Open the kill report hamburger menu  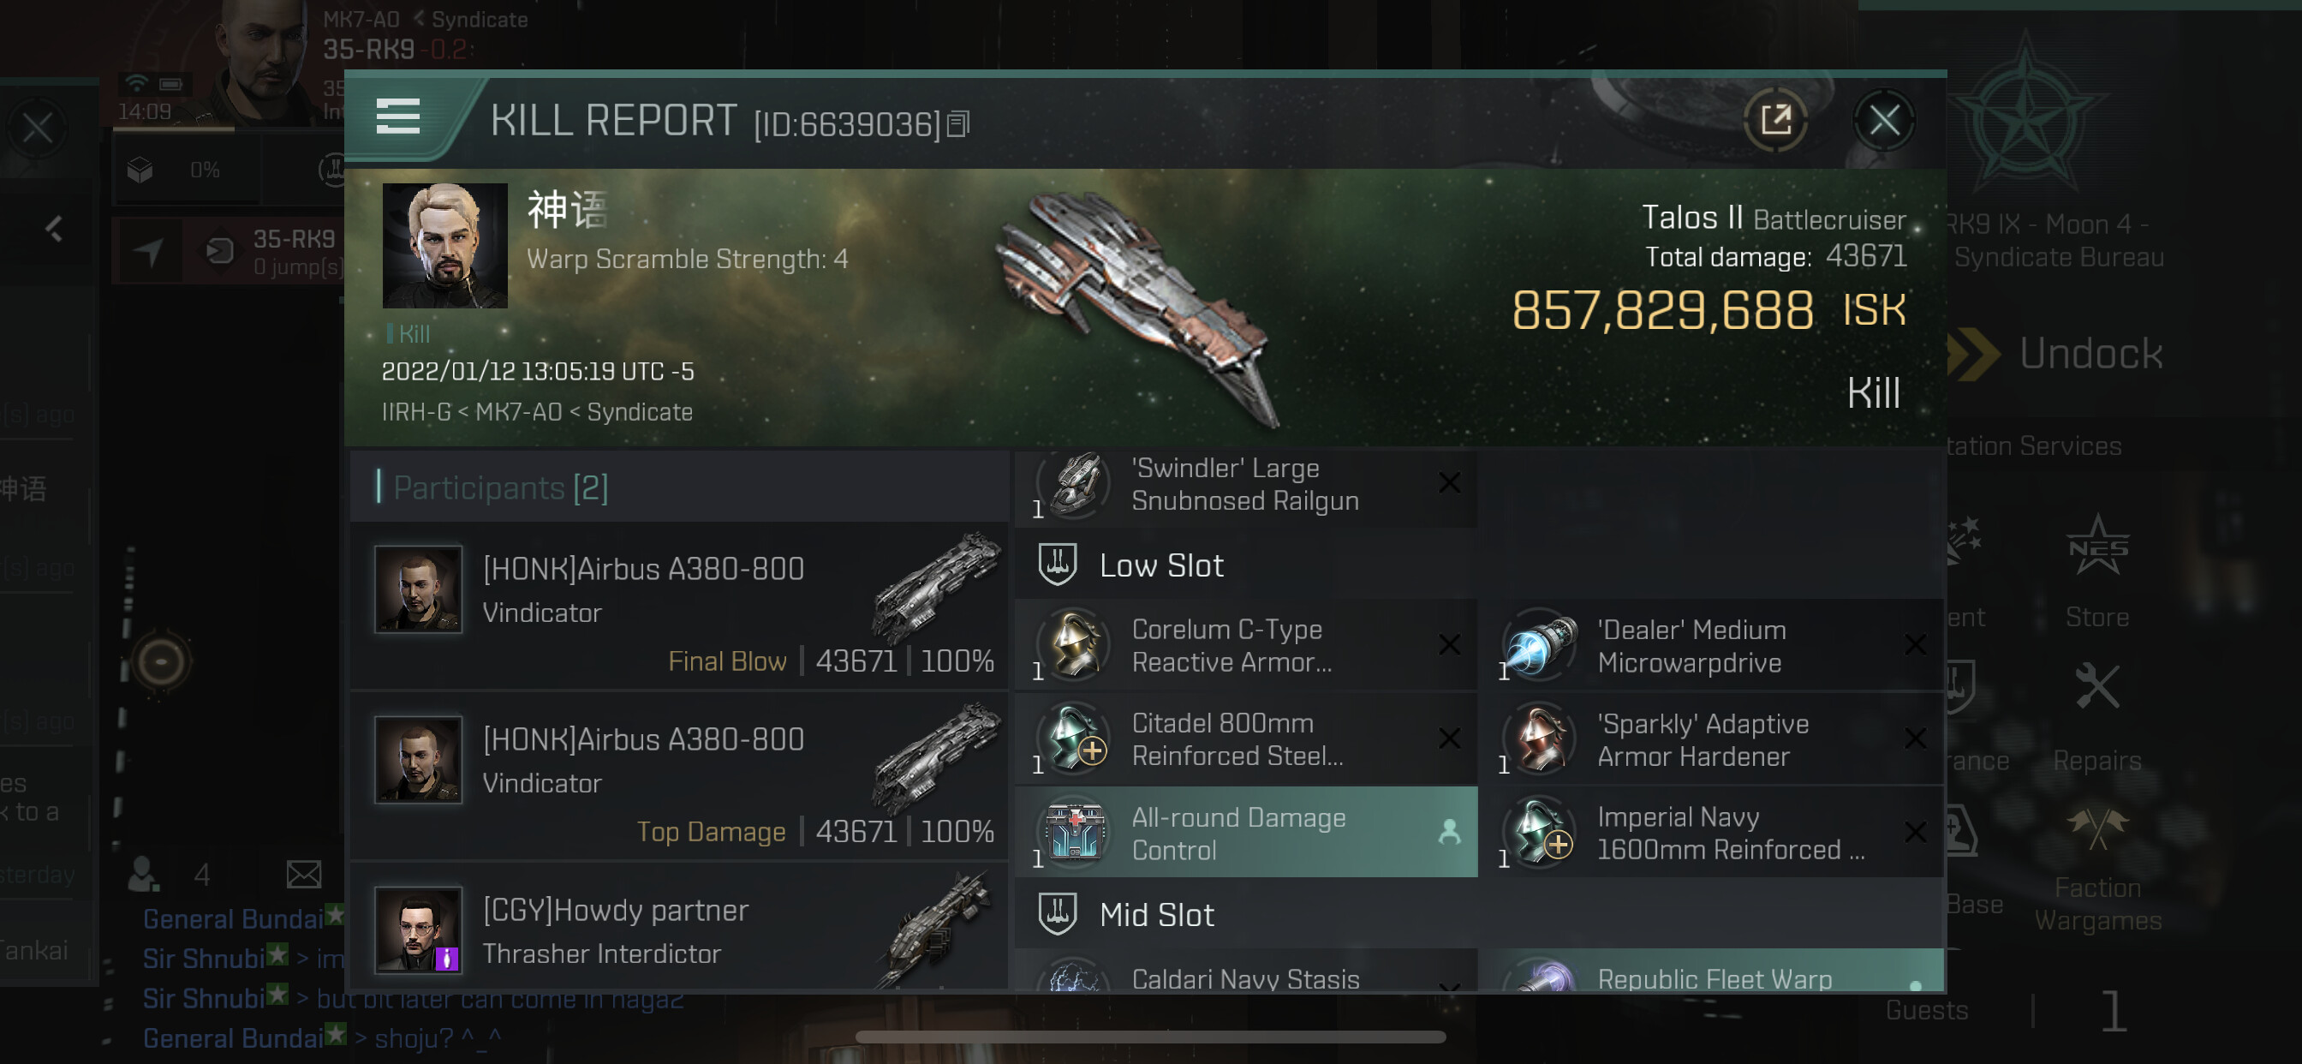point(397,117)
